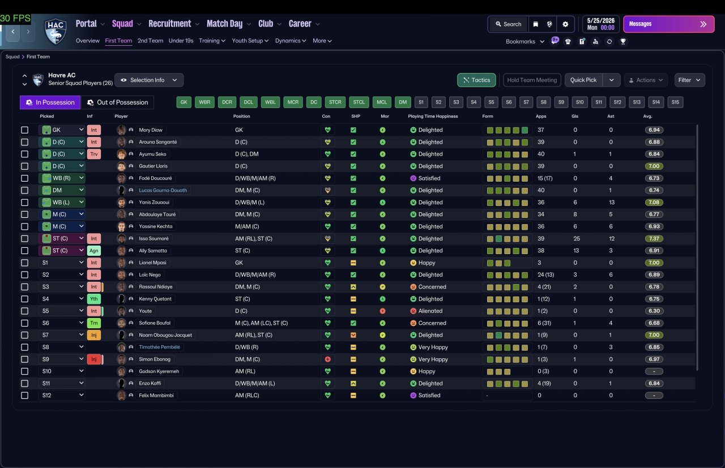This screenshot has height=468, width=725.
Task: Open the Match Day menu
Action: 229,24
